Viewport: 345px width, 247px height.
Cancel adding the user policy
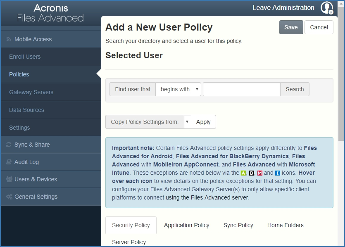(319, 27)
